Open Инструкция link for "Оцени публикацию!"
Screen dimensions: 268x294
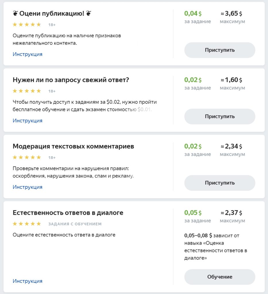28,54
